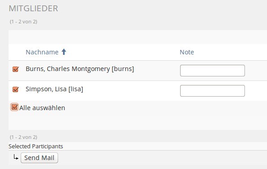The height and width of the screenshot is (169, 267).
Task: Click the arrow icon before Send Mail
Action: pyautogui.click(x=16, y=157)
